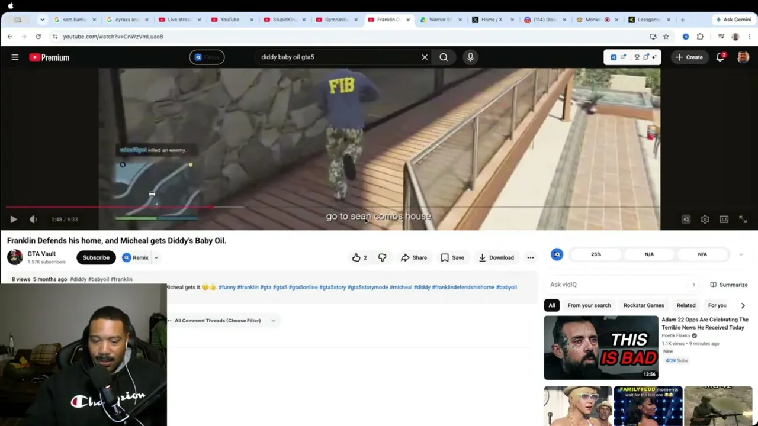Screen dimensions: 758x426
Task: Click the vidIQ score icon beside 25%
Action: (557, 254)
